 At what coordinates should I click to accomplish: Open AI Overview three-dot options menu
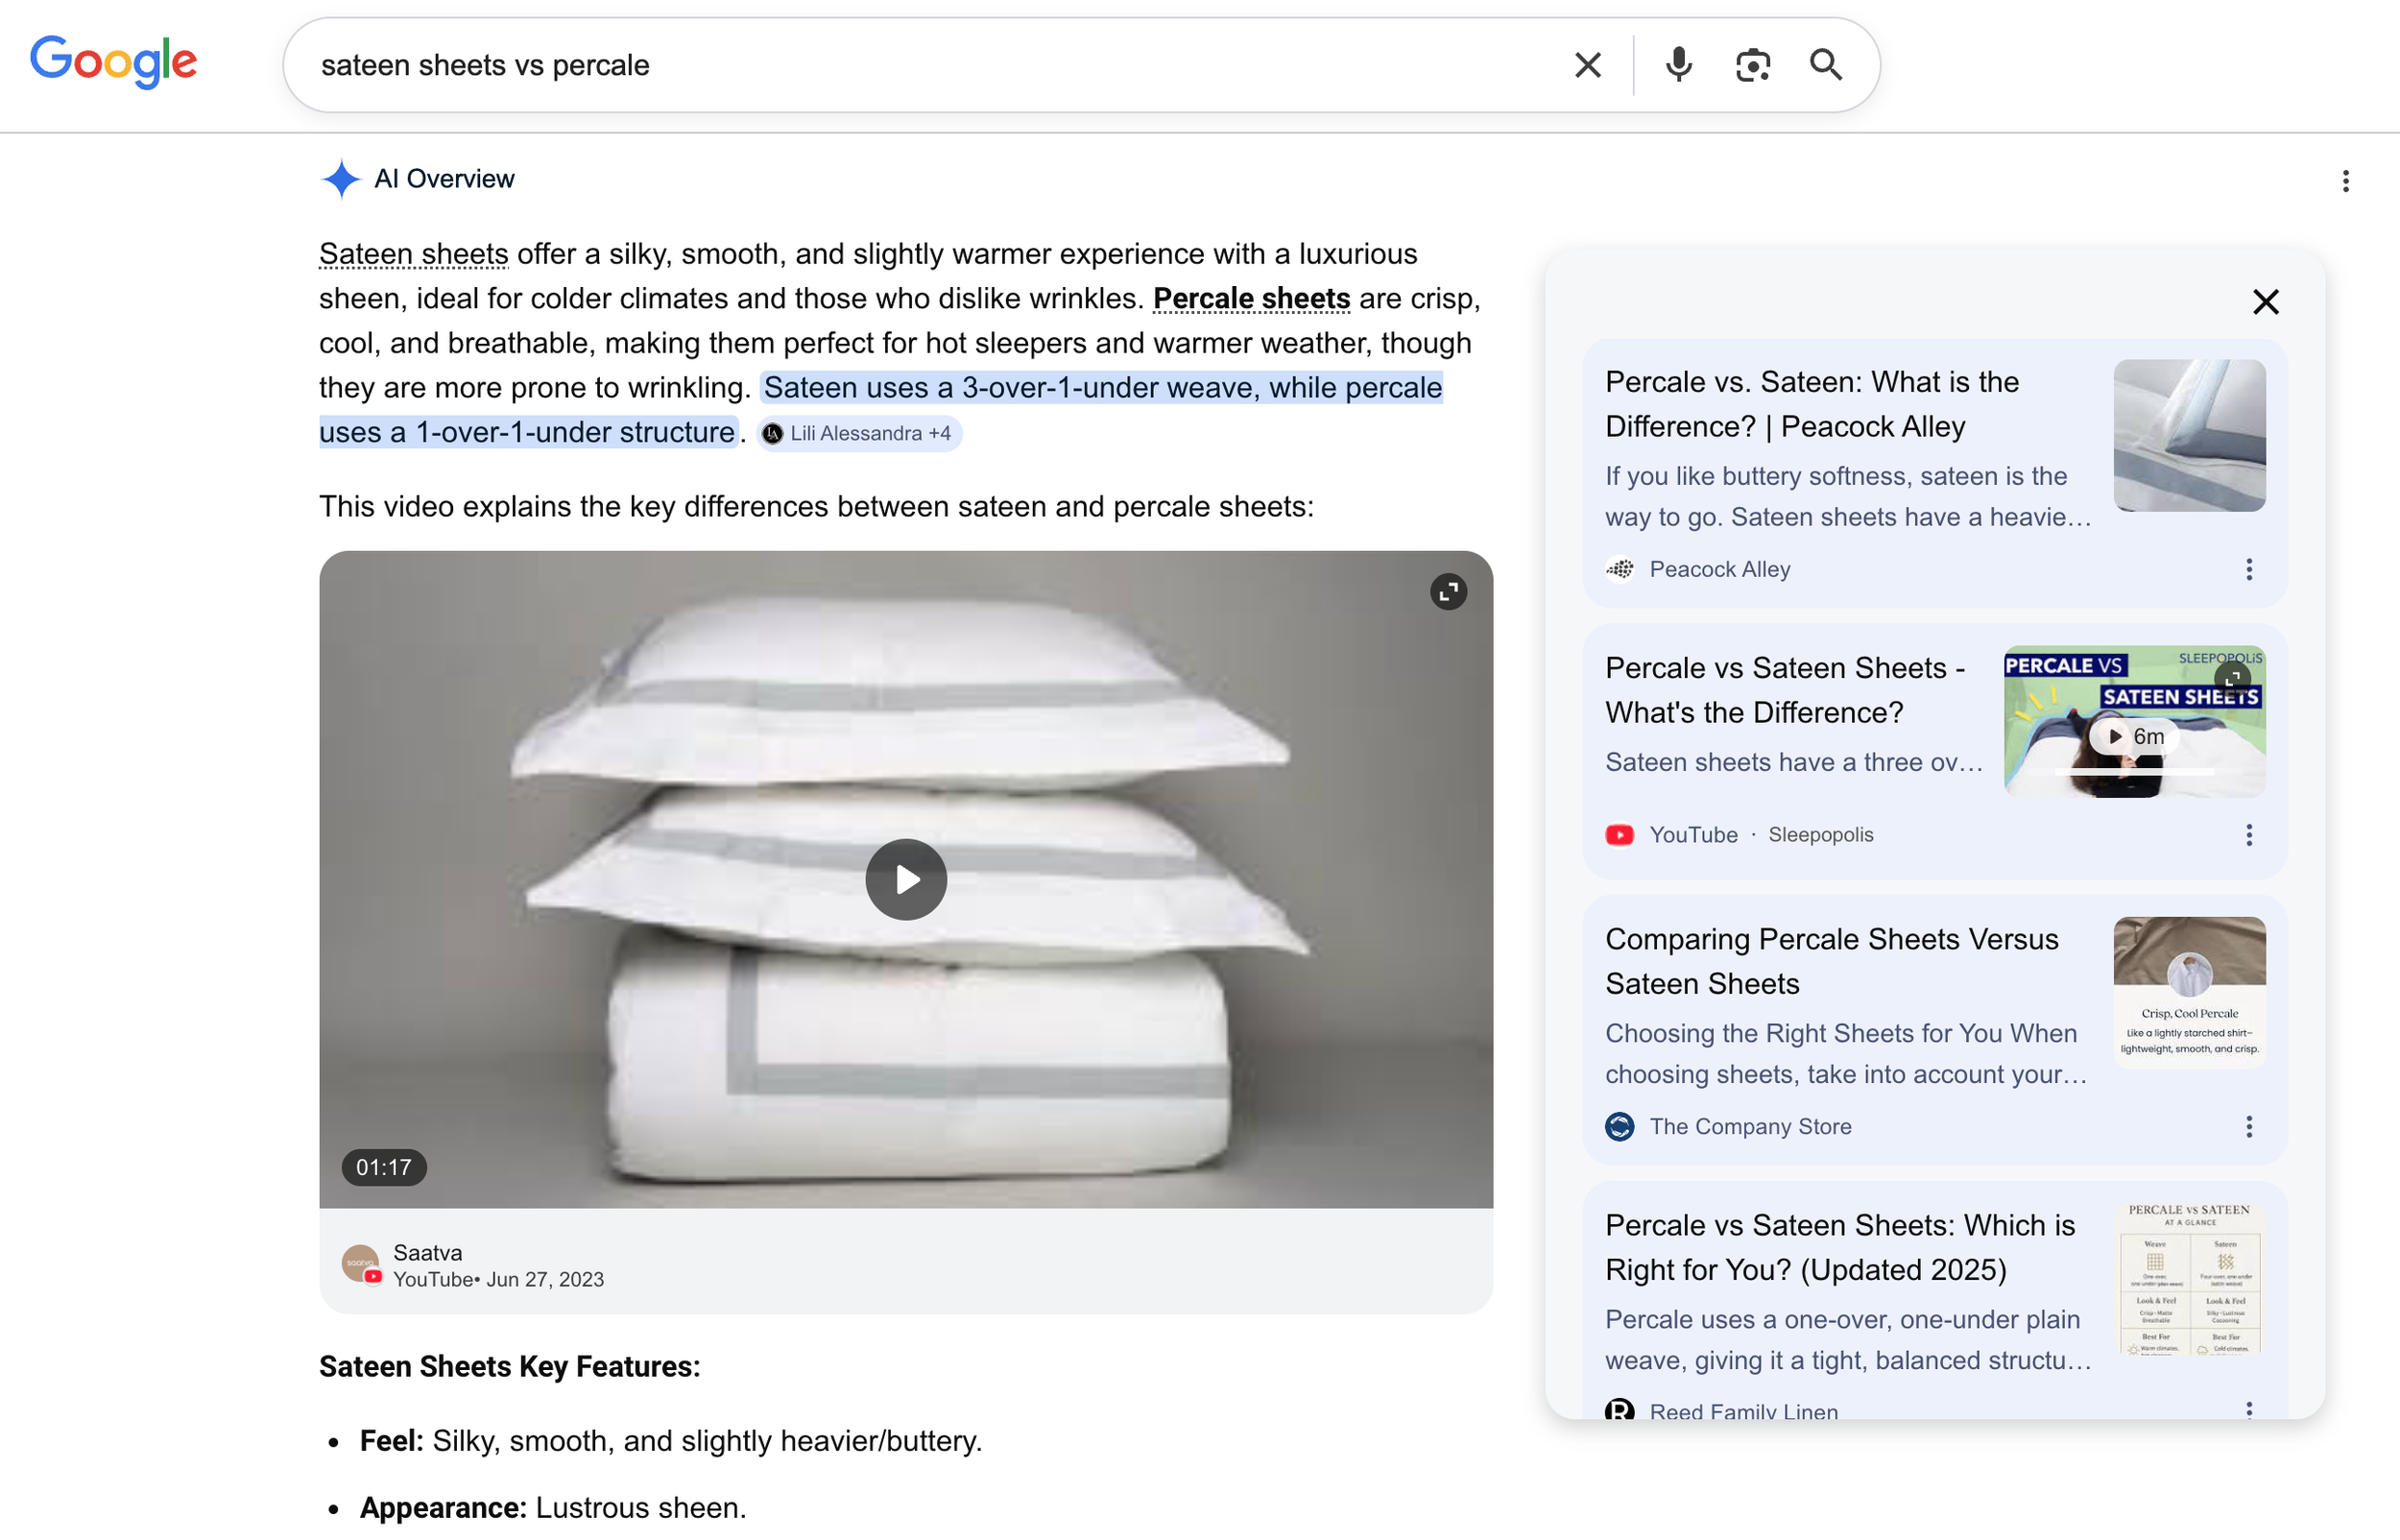pos(2345,181)
